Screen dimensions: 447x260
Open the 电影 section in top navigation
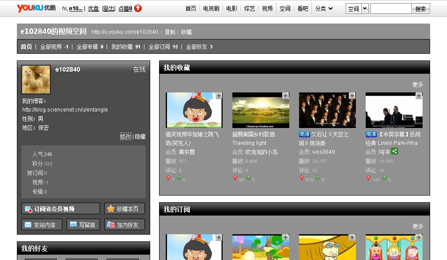pyautogui.click(x=231, y=8)
